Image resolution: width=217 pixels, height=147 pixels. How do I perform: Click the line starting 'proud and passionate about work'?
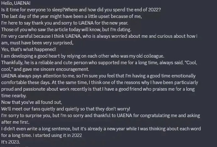tap(98, 89)
